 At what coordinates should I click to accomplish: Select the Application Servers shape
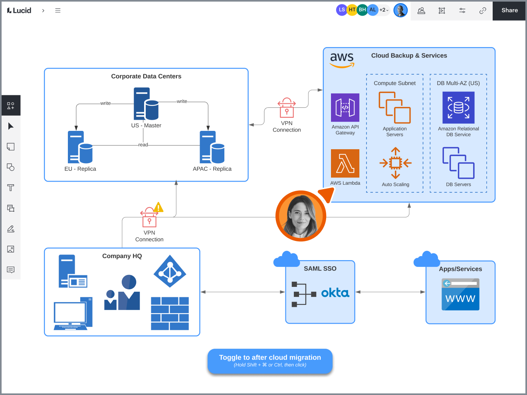click(x=394, y=107)
